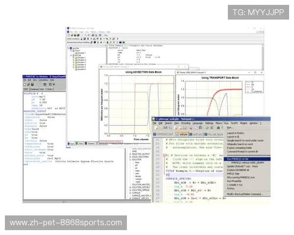Choose PHREEQC without USER_GRAPH entry

tap(247, 163)
